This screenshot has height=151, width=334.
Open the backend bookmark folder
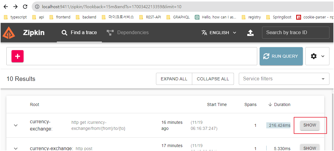(86, 17)
